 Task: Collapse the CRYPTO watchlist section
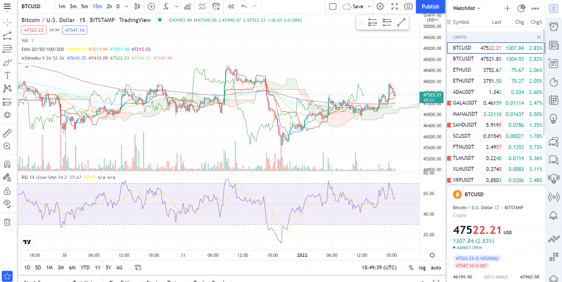tap(539, 37)
